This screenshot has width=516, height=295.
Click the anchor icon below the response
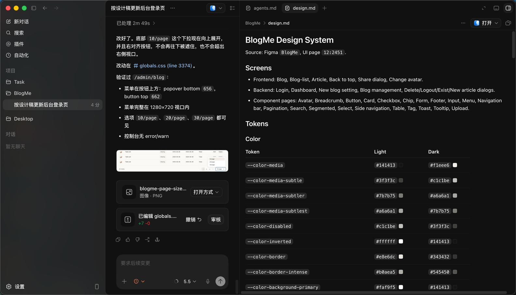[x=157, y=240]
